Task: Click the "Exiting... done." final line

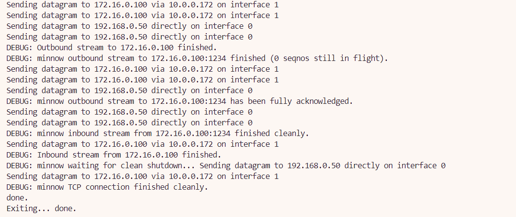Action: 41,208
